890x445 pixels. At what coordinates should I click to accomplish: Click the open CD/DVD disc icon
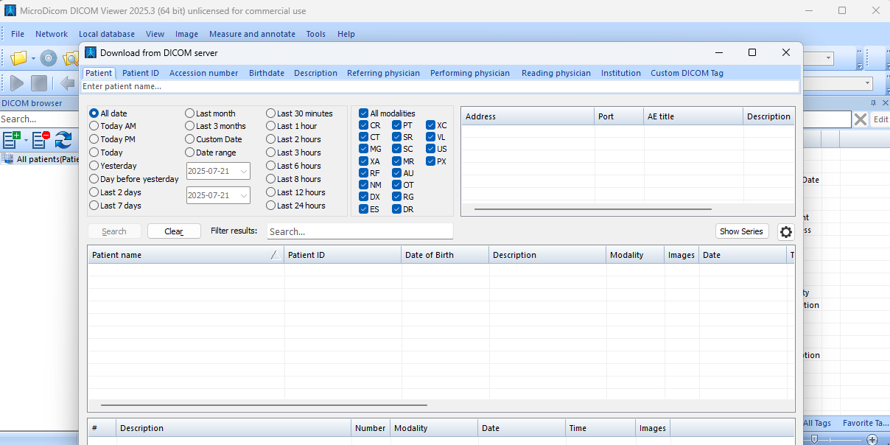coord(49,58)
